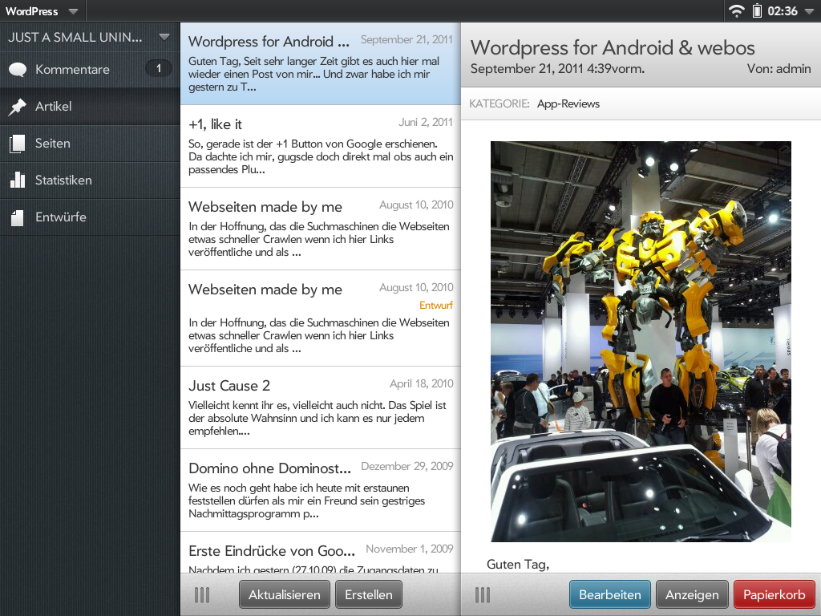This screenshot has height=616, width=821.
Task: Click the orange Entwurf label
Action: click(x=435, y=306)
